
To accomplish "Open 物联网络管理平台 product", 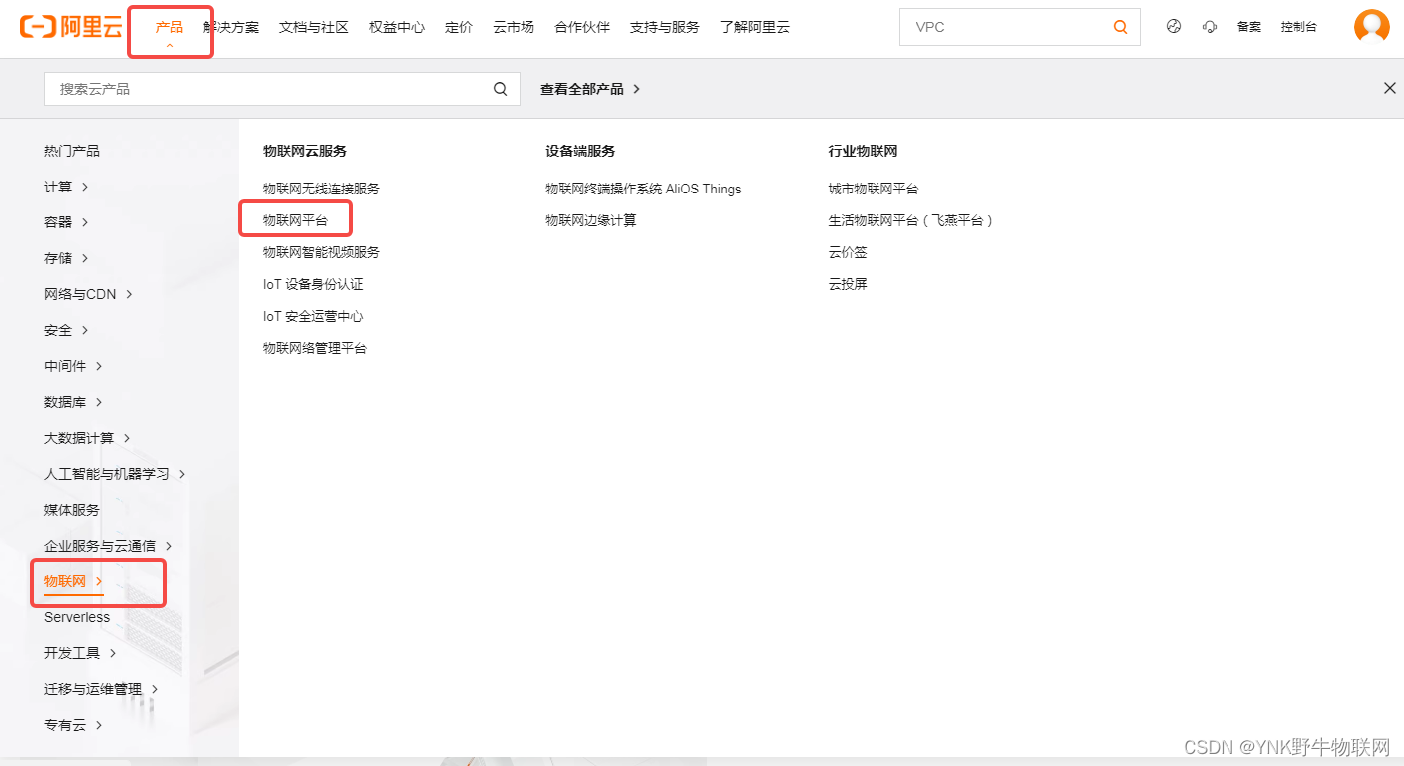I will (x=315, y=348).
